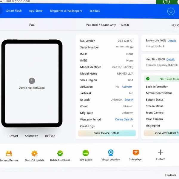
Task: Click the Sales Region USA value
Action: [x=131, y=80]
